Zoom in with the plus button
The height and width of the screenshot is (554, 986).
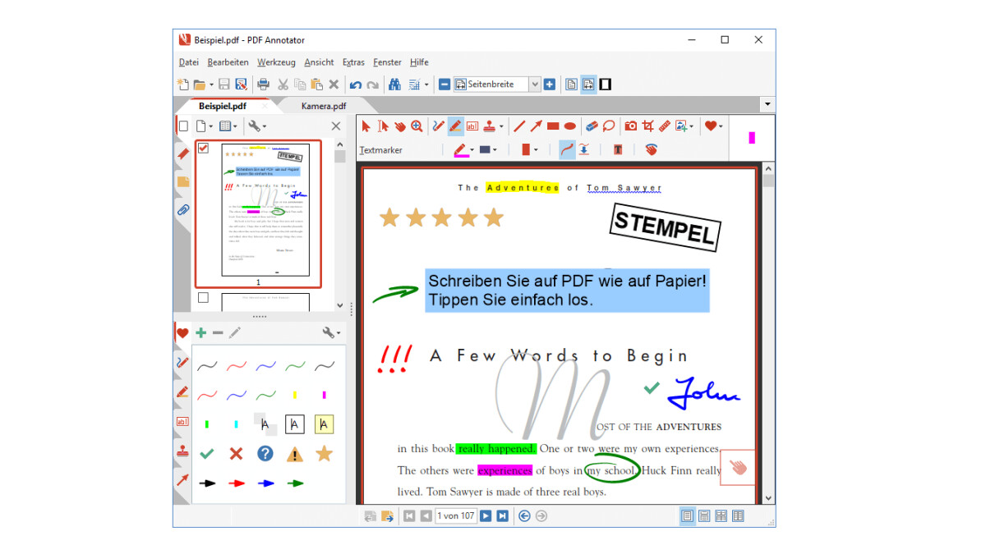click(x=550, y=85)
